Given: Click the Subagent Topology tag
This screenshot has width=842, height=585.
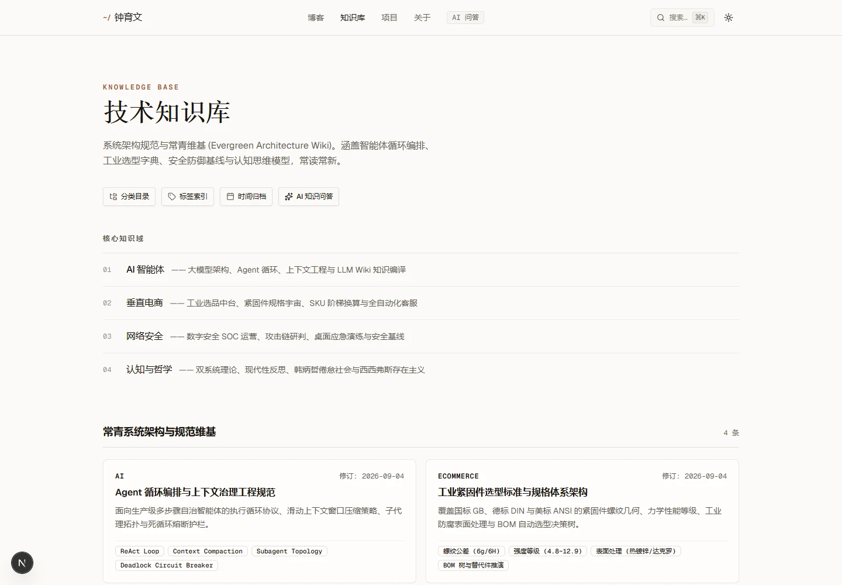Looking at the screenshot, I should tap(289, 551).
